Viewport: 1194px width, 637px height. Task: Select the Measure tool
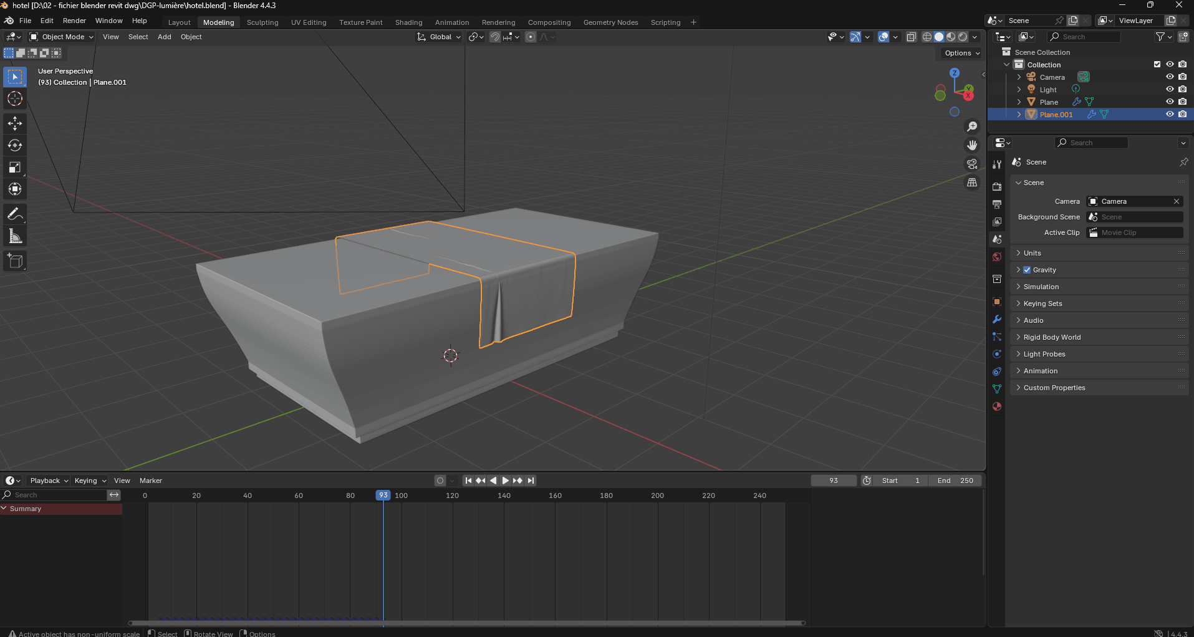[x=15, y=236]
